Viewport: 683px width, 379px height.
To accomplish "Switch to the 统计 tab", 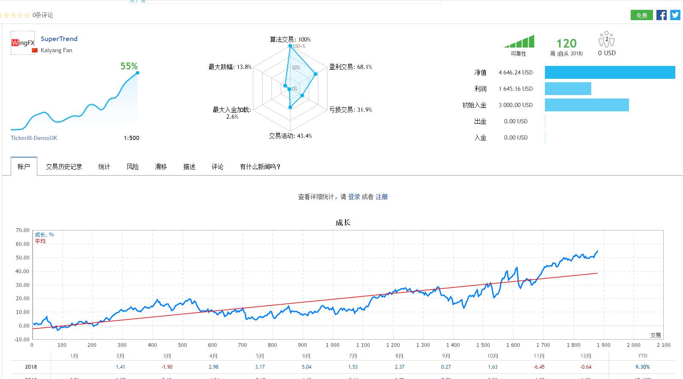I will [104, 167].
